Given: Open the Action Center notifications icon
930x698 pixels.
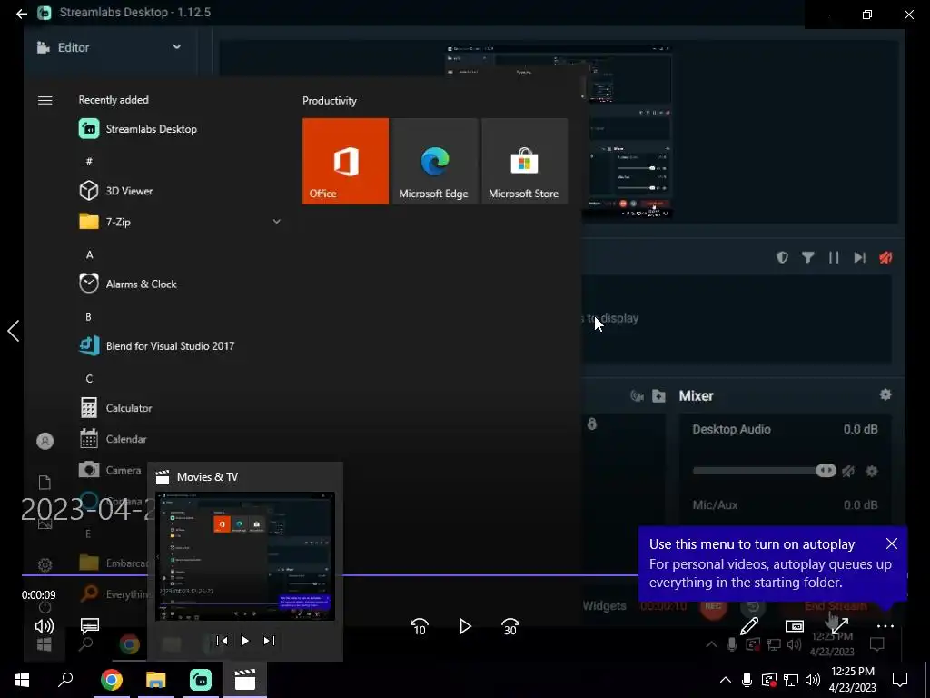Looking at the screenshot, I should coord(900,680).
